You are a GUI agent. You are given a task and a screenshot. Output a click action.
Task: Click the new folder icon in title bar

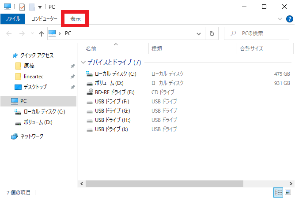point(32,7)
